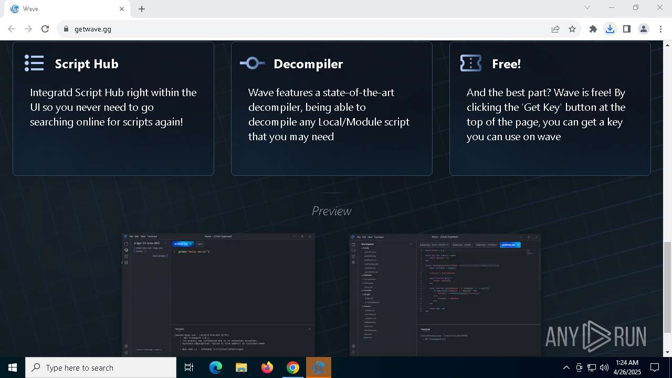Image resolution: width=672 pixels, height=378 pixels.
Task: Click the browser forward arrow
Action: point(28,29)
